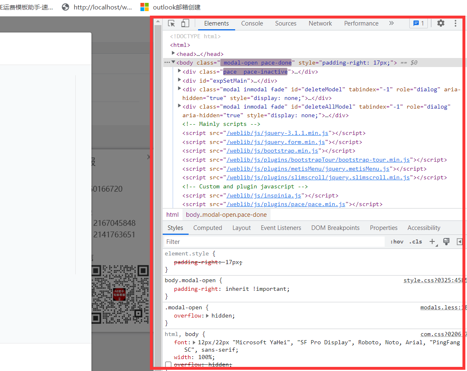The image size is (467, 371).
Task: Select html in the breadcrumb bar
Action: tap(173, 215)
